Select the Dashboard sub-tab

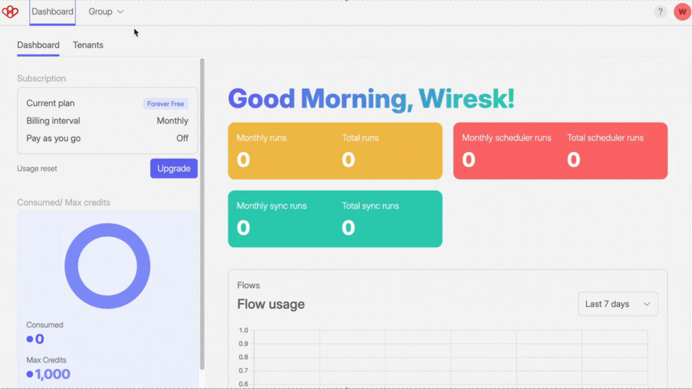[38, 45]
